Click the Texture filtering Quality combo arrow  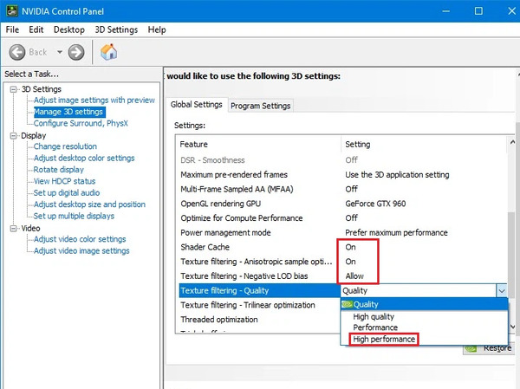pos(502,291)
